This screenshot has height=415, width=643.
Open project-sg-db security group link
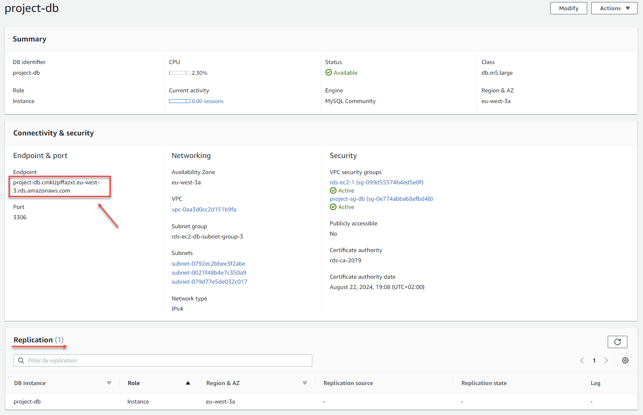tap(381, 199)
